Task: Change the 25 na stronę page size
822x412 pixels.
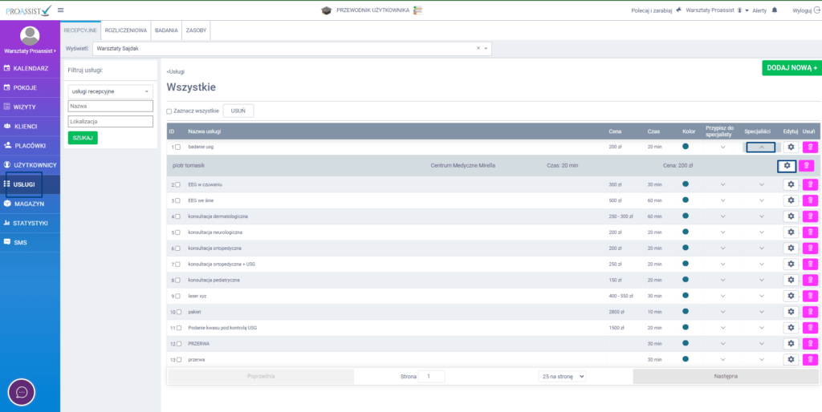Action: (x=562, y=376)
